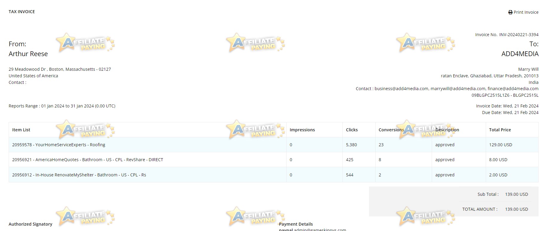Click the 129.00 USD total price
The image size is (555, 231).
500,145
